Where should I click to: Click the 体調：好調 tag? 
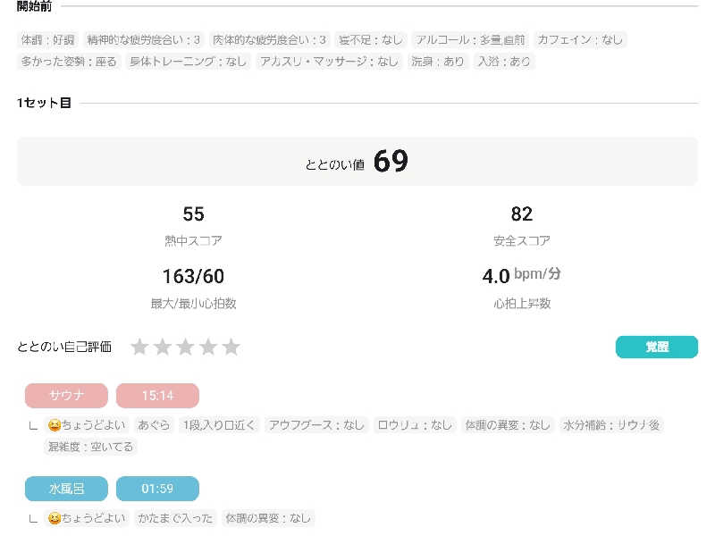tap(48, 40)
